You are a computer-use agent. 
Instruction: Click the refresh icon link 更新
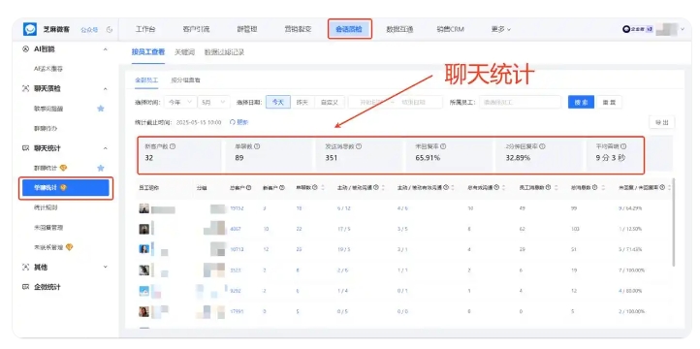click(x=239, y=122)
